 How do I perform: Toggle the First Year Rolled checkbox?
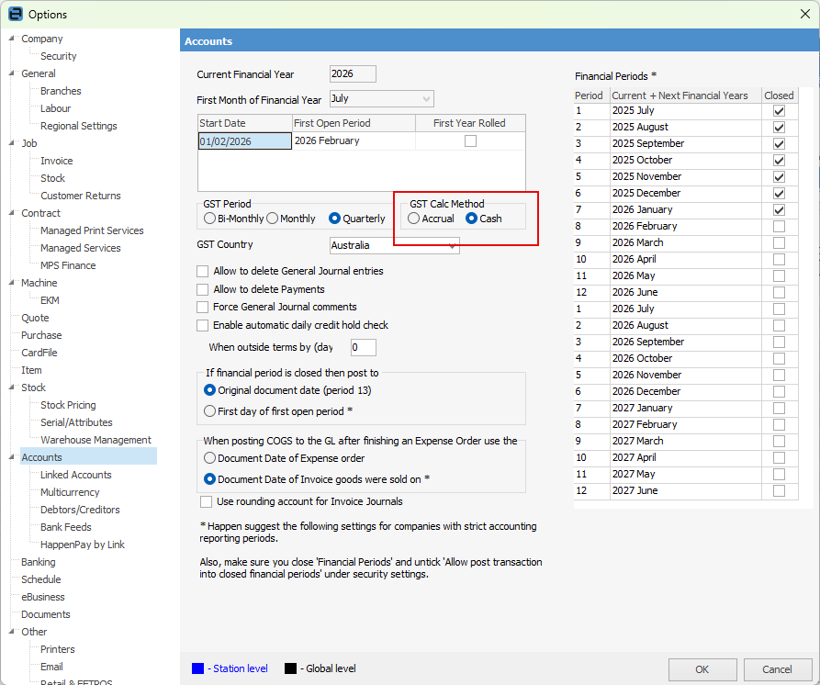tap(471, 141)
